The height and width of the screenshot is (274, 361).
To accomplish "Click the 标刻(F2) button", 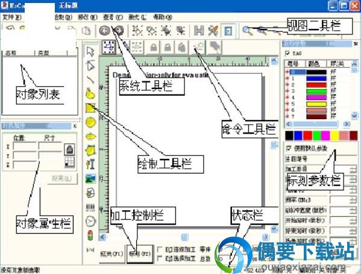I will pos(140,254).
